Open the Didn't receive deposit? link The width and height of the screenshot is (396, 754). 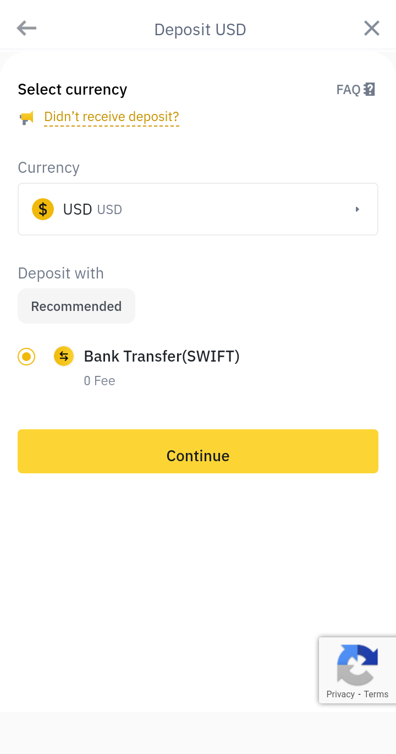[x=112, y=117]
